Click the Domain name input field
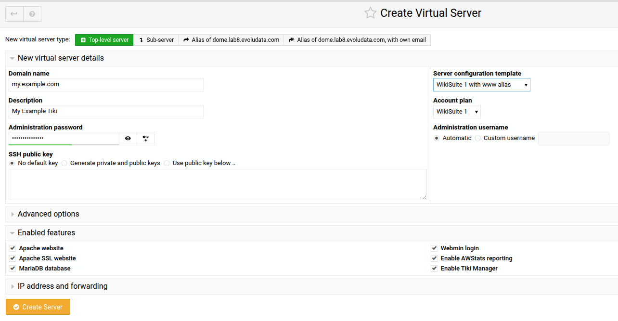The width and height of the screenshot is (618, 321). [x=106, y=84]
